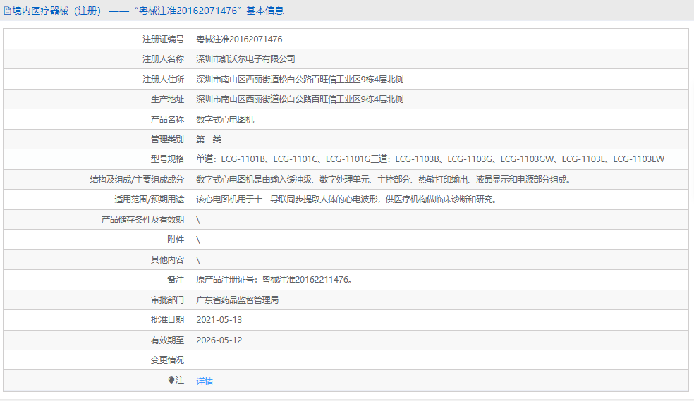Click the structure description 数字式心电图机是由输入缓冲级

pos(384,180)
